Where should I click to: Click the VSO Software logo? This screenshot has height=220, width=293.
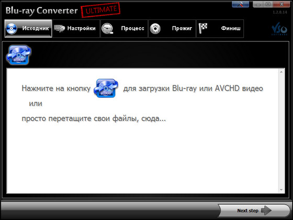point(279,29)
